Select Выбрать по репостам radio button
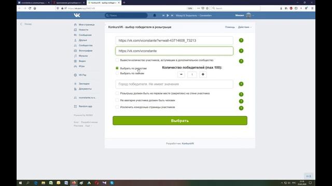Screen dimensions: 332x186 coord(117,68)
